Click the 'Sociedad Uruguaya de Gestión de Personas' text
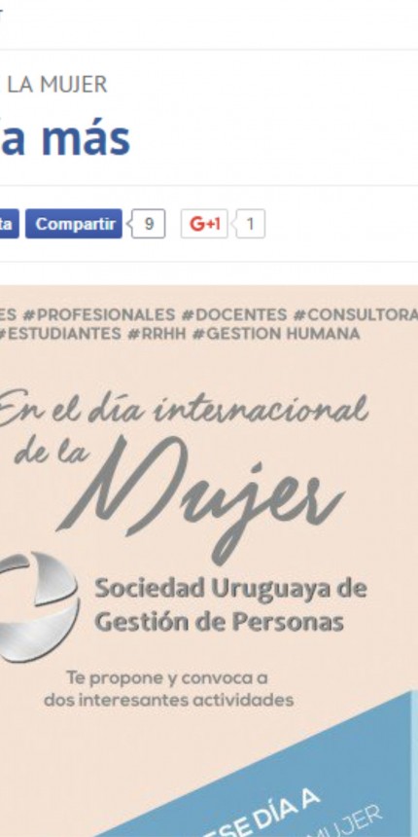This screenshot has width=418, height=837. (x=230, y=604)
